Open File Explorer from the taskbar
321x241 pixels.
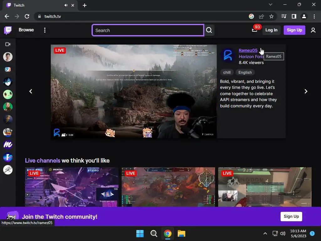tap(182, 233)
